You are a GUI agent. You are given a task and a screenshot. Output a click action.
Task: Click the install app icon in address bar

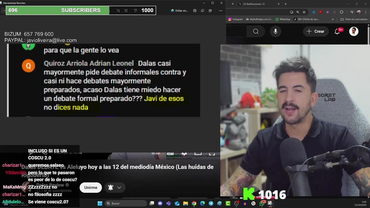(292, 12)
